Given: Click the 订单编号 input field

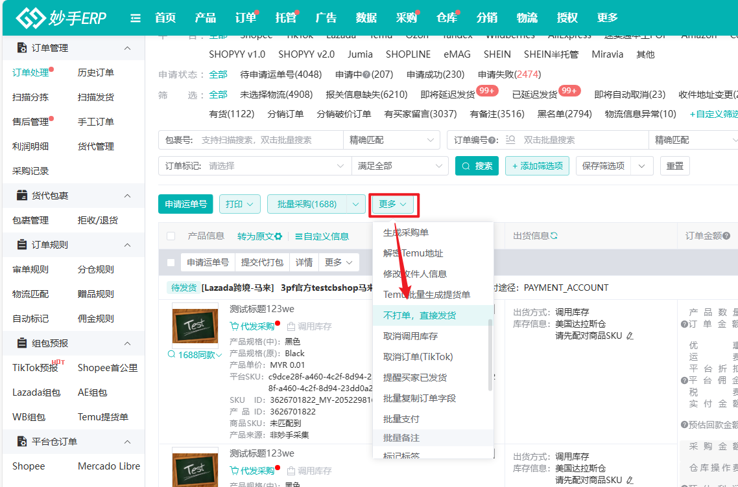Looking at the screenshot, I should pos(584,140).
